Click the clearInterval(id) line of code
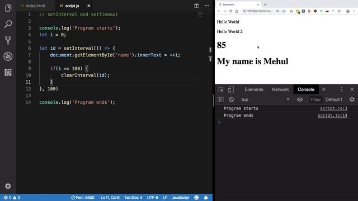Image resolution: width=358 pixels, height=201 pixels. pyautogui.click(x=85, y=75)
